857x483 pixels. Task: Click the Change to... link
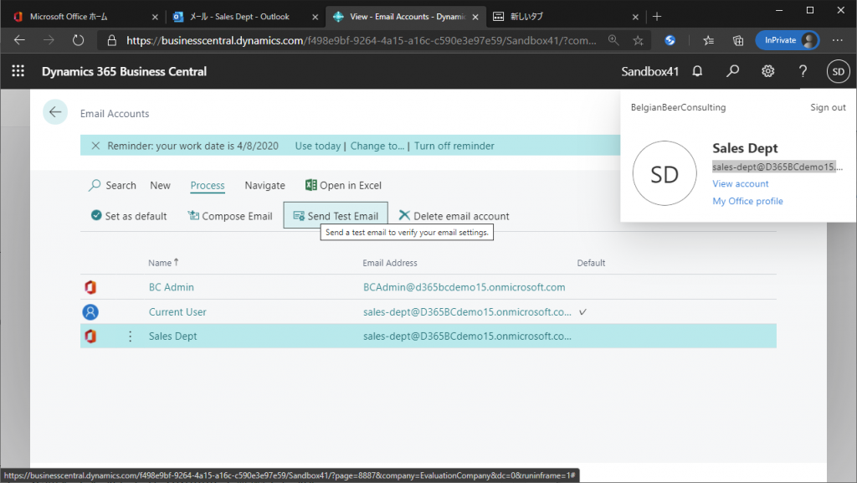377,146
